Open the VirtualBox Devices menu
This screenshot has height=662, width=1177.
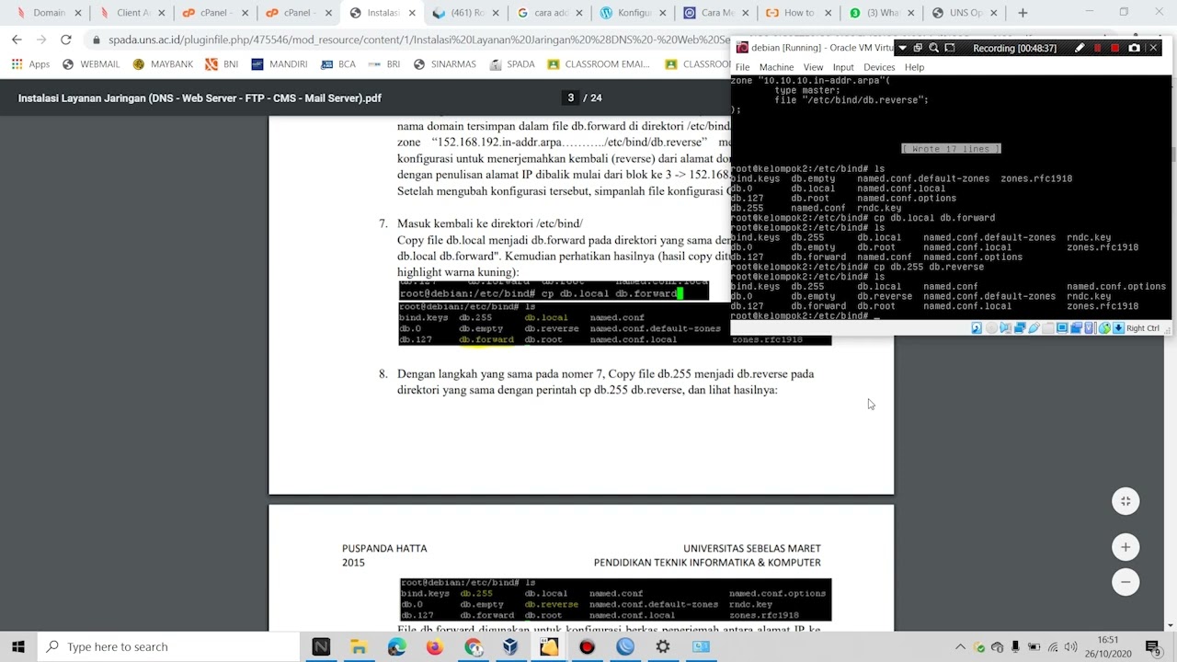tap(879, 67)
